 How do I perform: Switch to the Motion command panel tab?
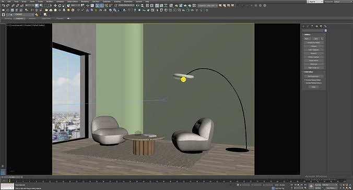click(x=317, y=26)
